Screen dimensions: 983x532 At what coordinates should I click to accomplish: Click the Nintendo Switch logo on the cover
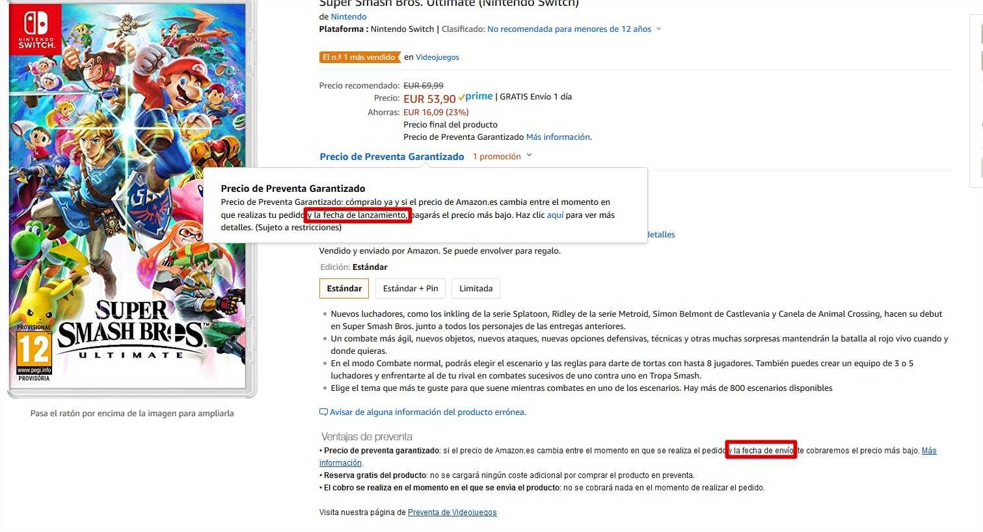point(36,28)
